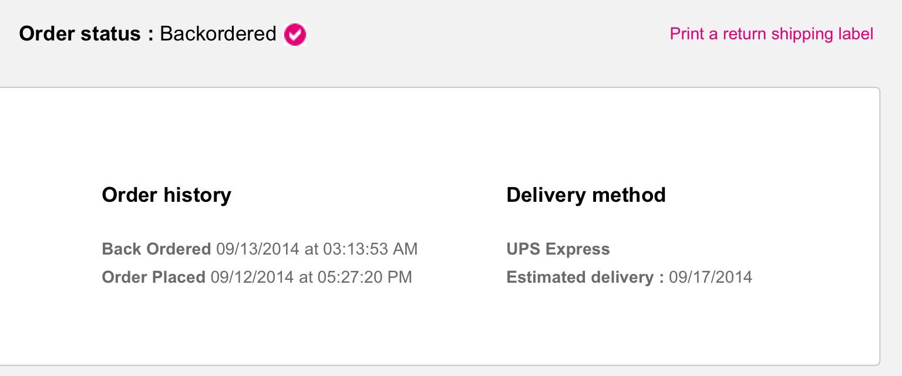Viewport: 902px width, 376px height.
Task: Click the word 'at' in Back Ordered row
Action: pyautogui.click(x=311, y=249)
